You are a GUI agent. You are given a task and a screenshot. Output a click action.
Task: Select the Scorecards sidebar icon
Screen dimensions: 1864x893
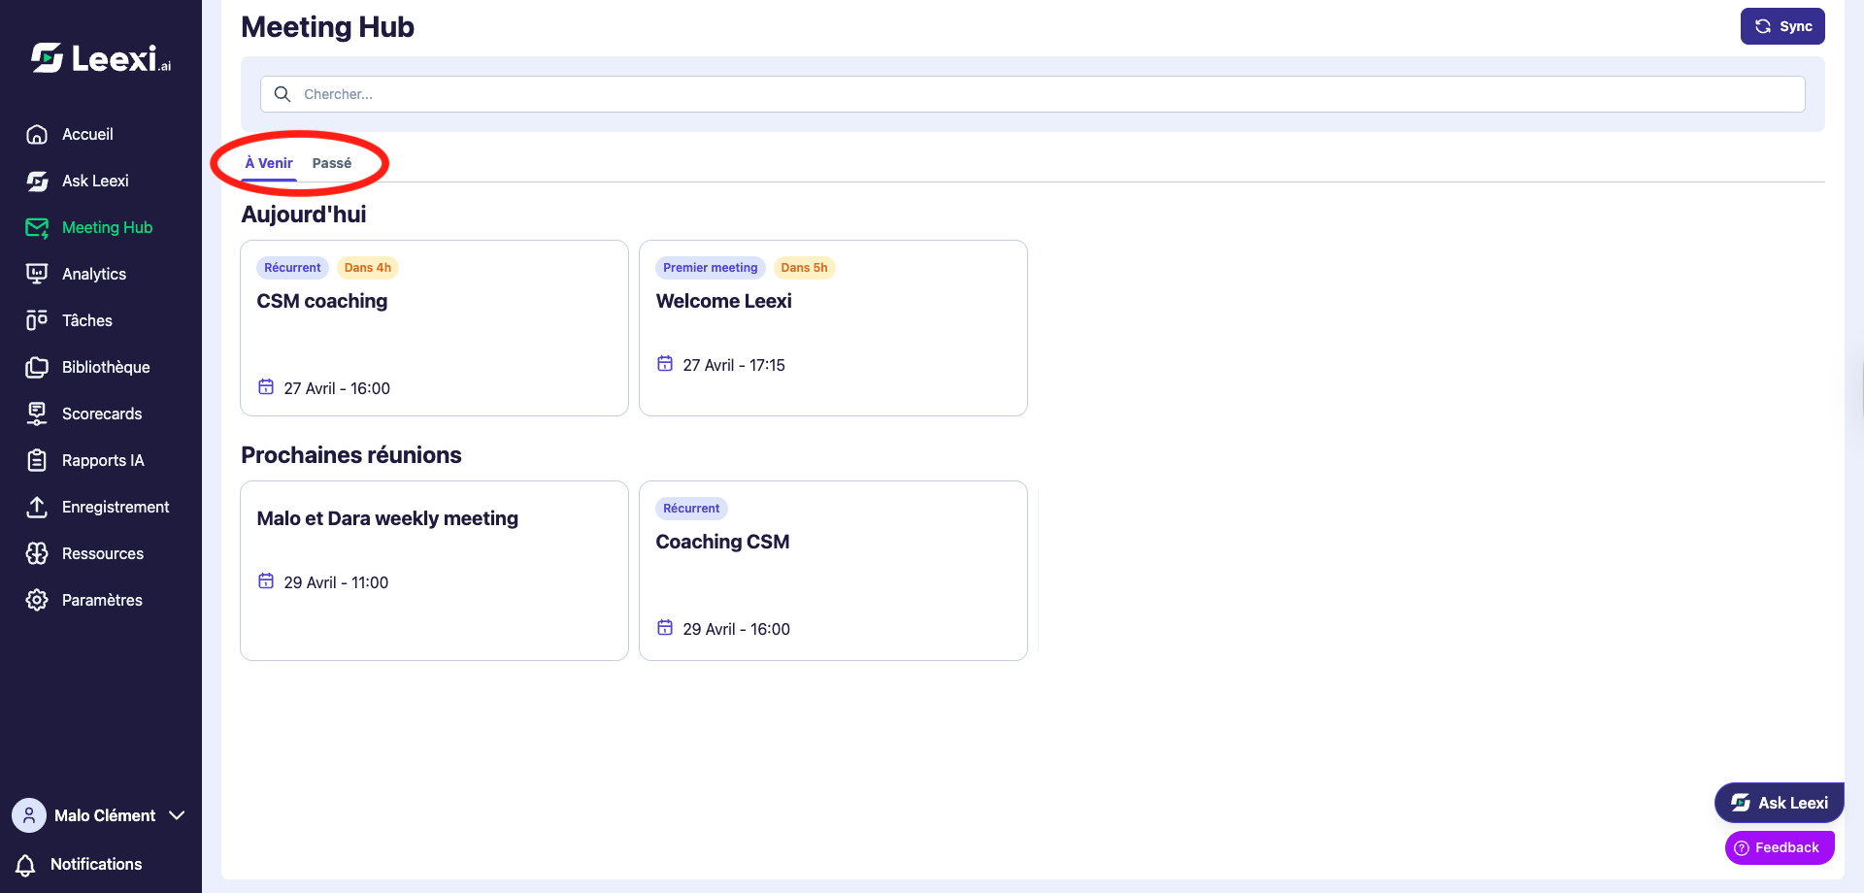click(x=37, y=413)
